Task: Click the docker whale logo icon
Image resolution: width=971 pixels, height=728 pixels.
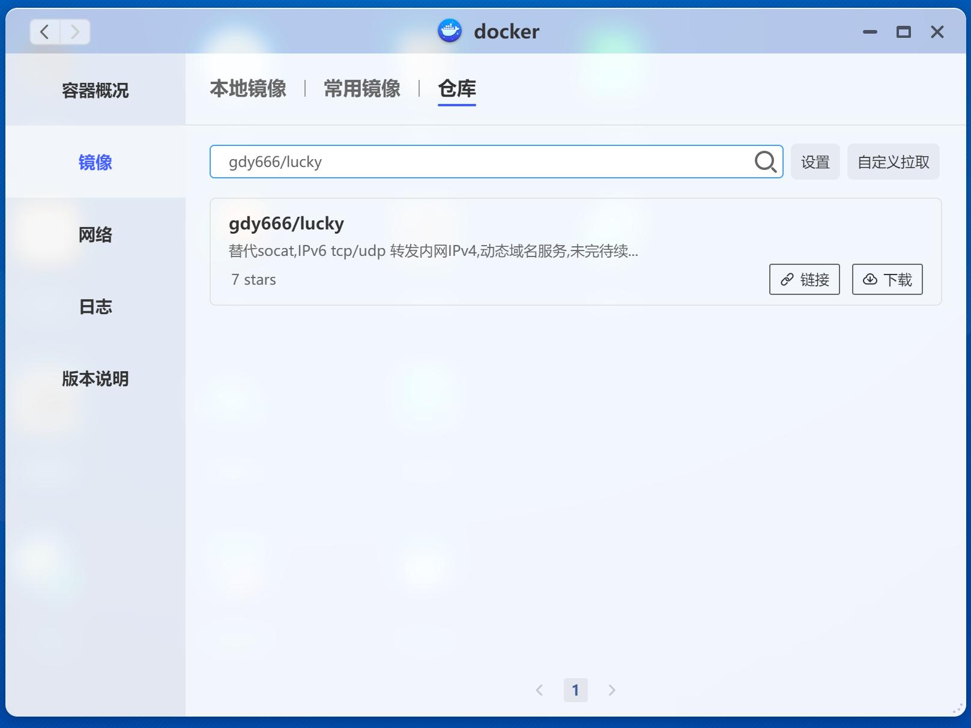Action: 450,31
